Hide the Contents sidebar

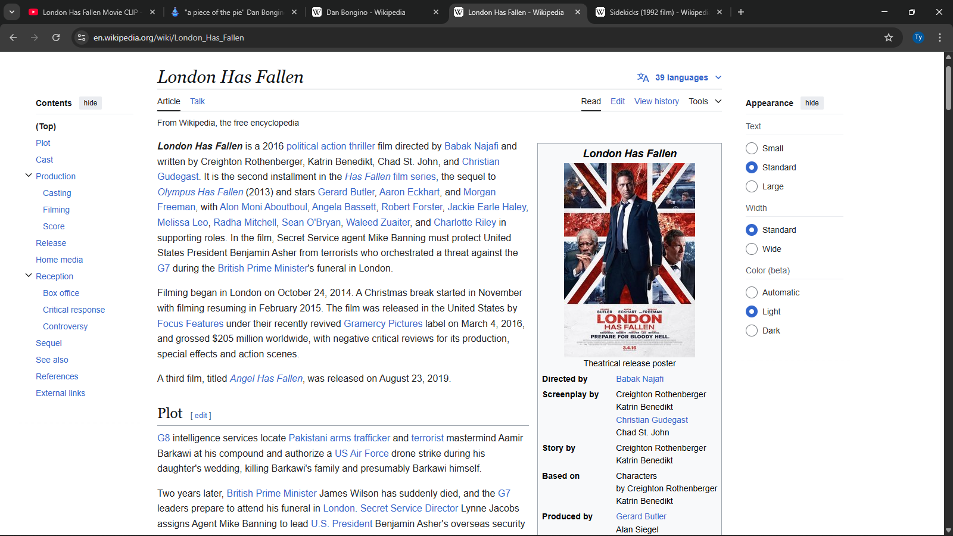click(91, 103)
